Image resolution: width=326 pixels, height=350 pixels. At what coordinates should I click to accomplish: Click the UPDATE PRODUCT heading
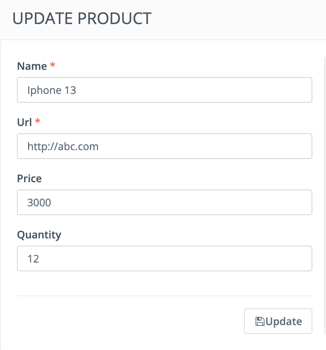click(82, 19)
